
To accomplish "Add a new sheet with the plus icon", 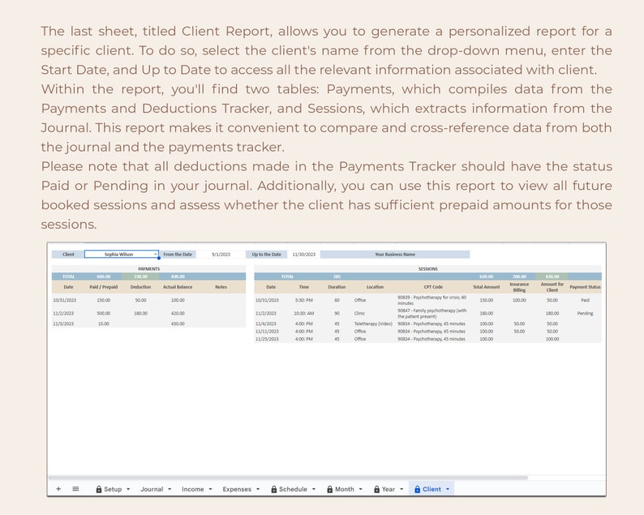I will (x=58, y=489).
